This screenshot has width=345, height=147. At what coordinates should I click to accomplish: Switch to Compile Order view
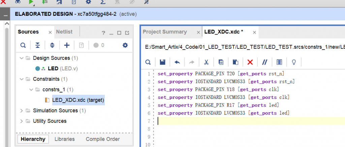point(102,139)
